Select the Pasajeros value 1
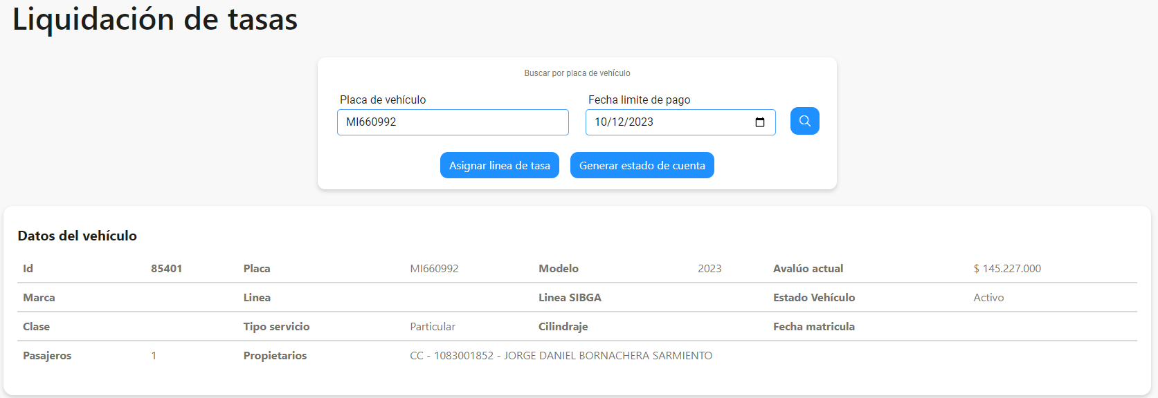Image resolution: width=1158 pixels, height=398 pixels. [x=154, y=356]
